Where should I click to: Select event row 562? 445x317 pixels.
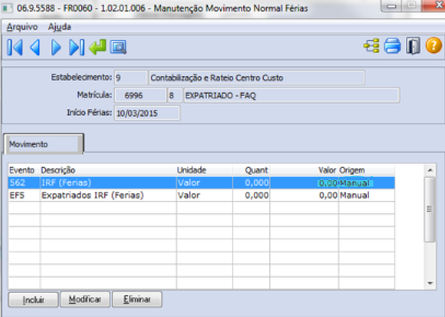tap(201, 183)
